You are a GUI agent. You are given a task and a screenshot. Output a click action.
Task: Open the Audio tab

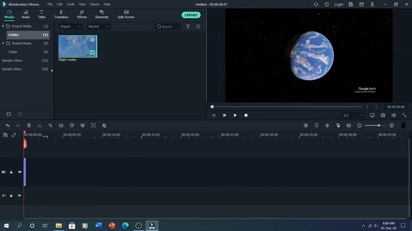(x=26, y=14)
